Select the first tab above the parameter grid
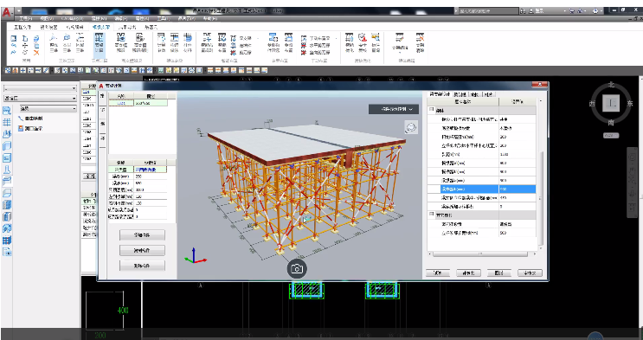643x340 pixels. 440,94
